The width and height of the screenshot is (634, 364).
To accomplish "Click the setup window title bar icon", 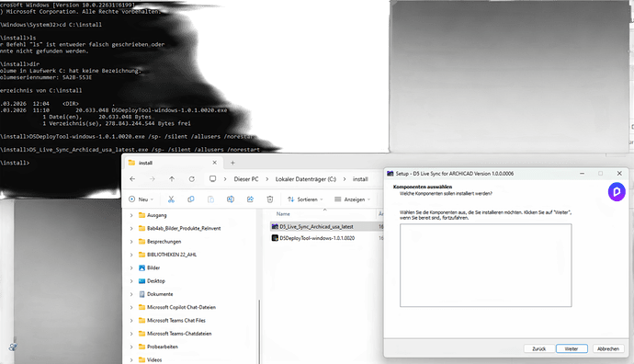I will click(391, 173).
